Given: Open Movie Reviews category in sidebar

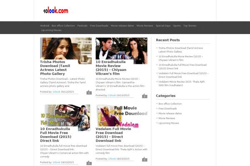Looking at the screenshot, I should 167,118.
